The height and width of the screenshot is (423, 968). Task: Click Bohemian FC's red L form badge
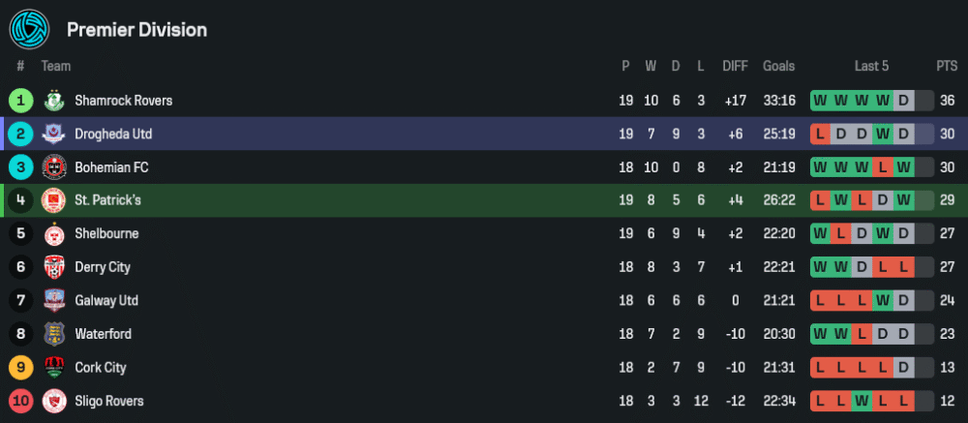tap(884, 167)
